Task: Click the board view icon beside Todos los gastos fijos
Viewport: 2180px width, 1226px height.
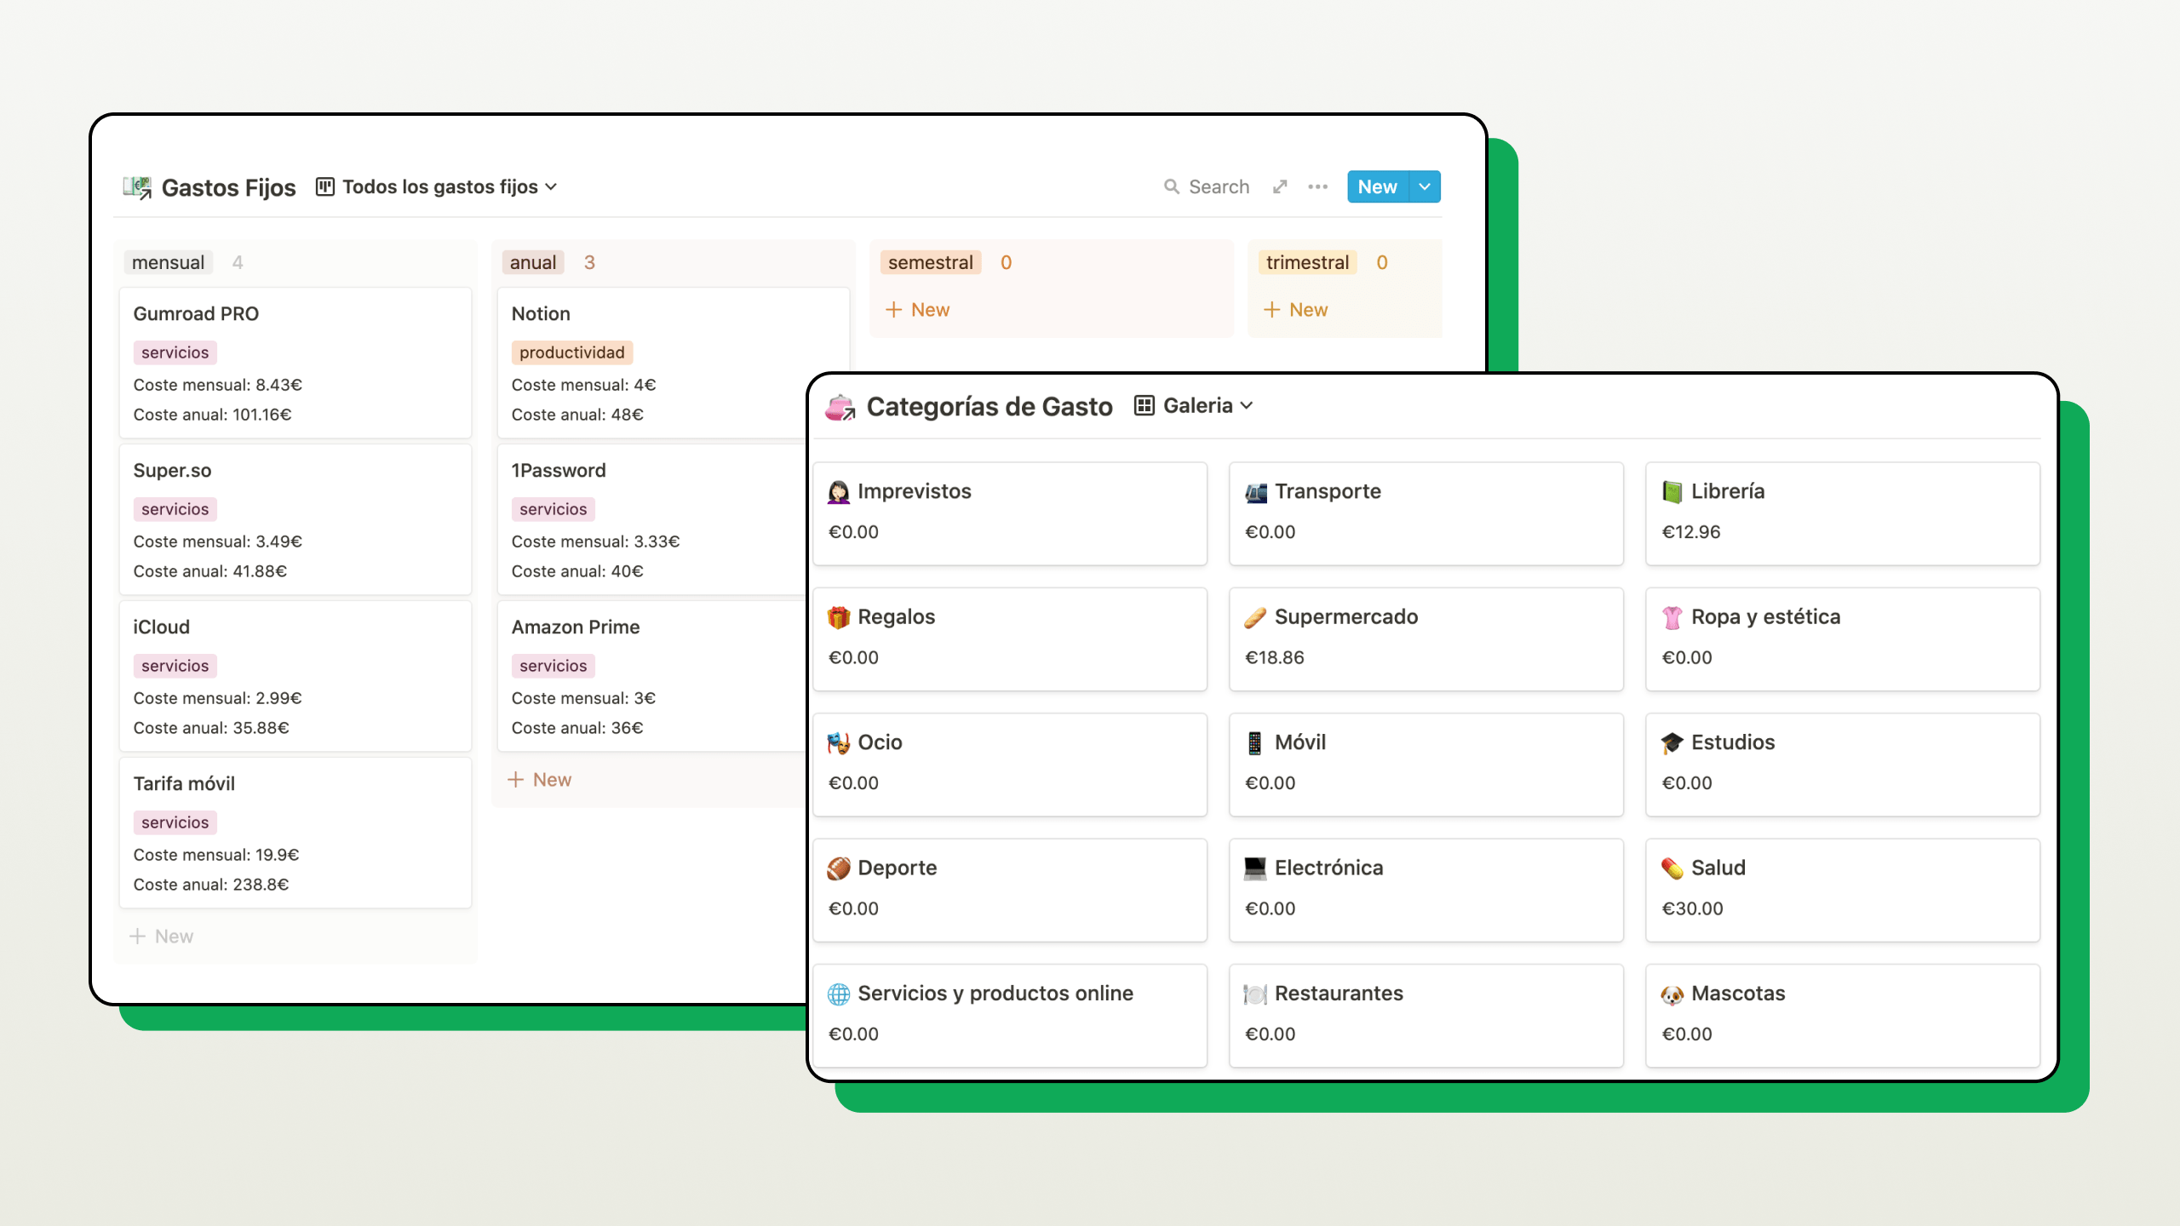Action: [x=324, y=186]
